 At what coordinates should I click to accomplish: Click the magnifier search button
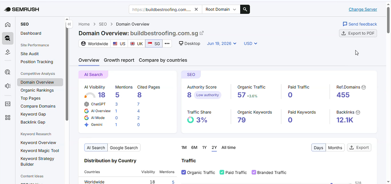pyautogui.click(x=245, y=9)
